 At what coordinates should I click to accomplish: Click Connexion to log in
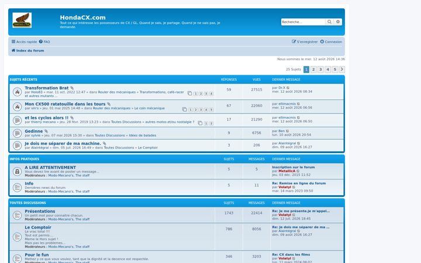coord(331,42)
